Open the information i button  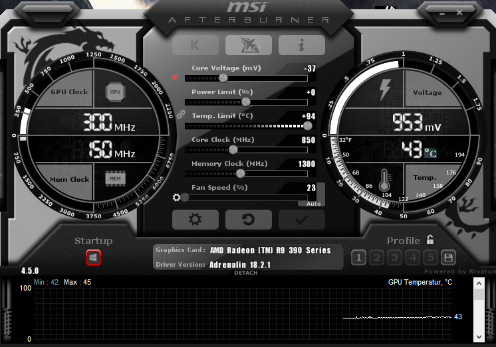(302, 45)
